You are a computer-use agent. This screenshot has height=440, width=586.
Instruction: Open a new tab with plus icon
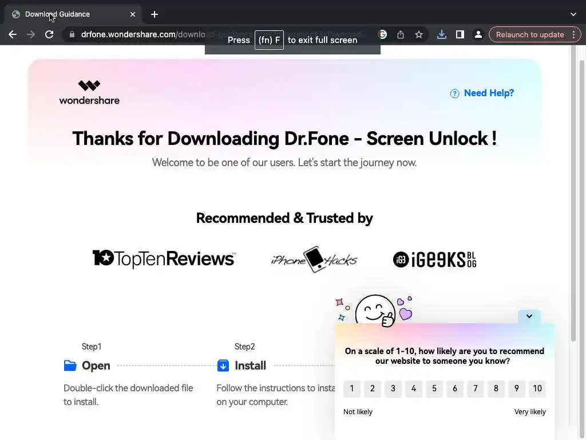155,14
